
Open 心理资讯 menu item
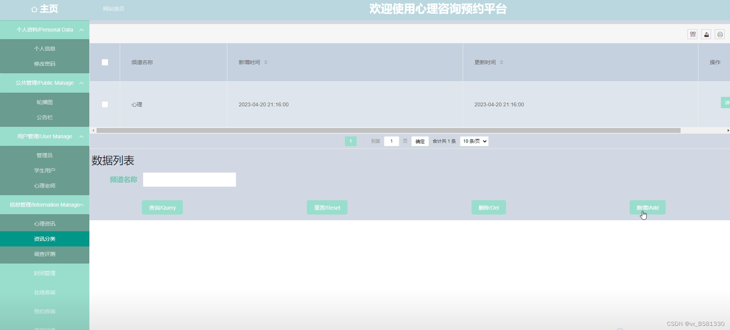[44, 224]
